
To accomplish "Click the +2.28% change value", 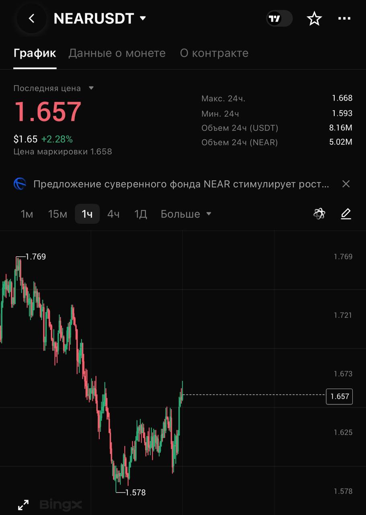I will click(57, 139).
